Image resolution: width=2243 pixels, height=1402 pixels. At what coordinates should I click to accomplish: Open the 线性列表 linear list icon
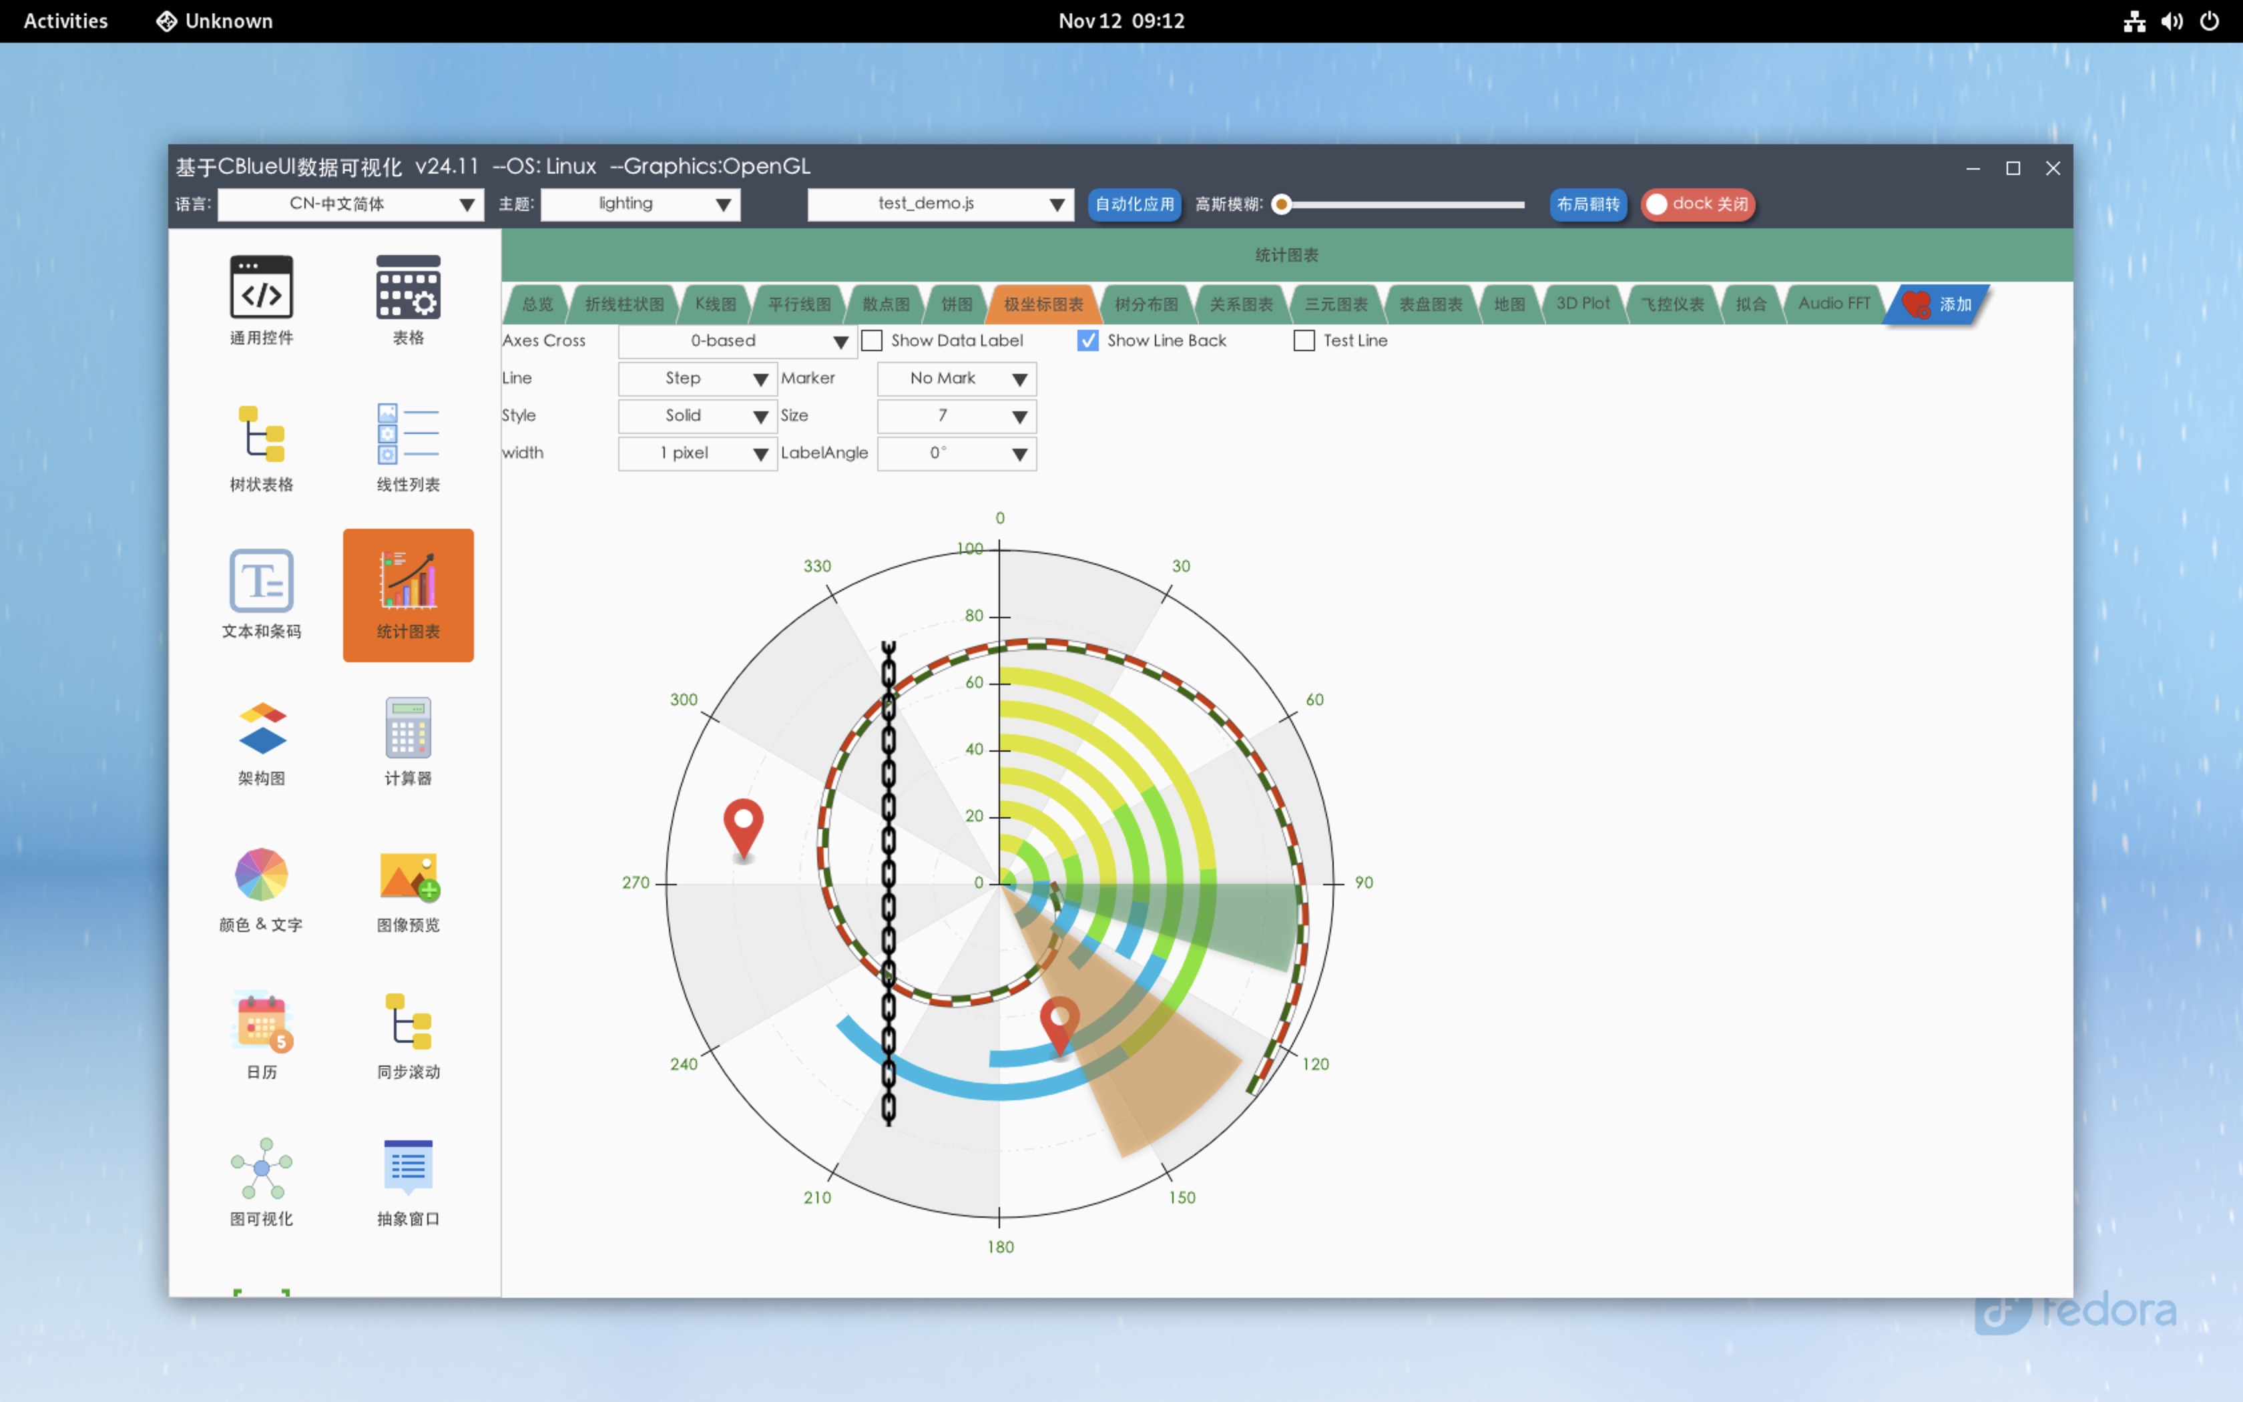[408, 435]
